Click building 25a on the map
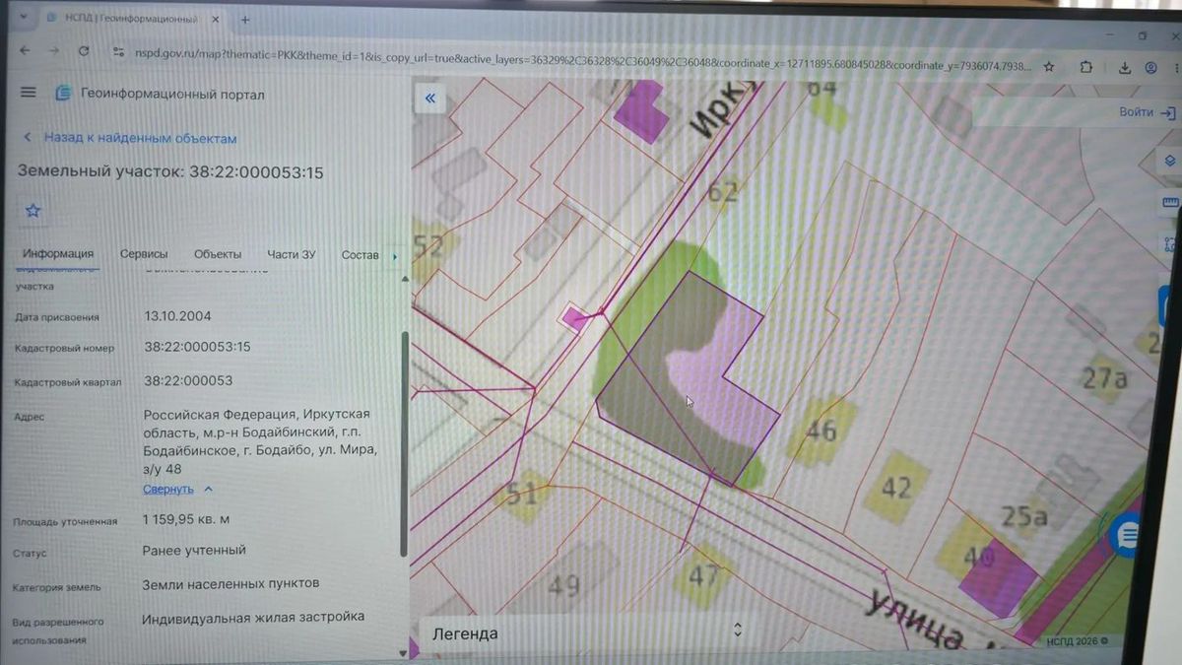The height and width of the screenshot is (665, 1182). pos(1022,516)
